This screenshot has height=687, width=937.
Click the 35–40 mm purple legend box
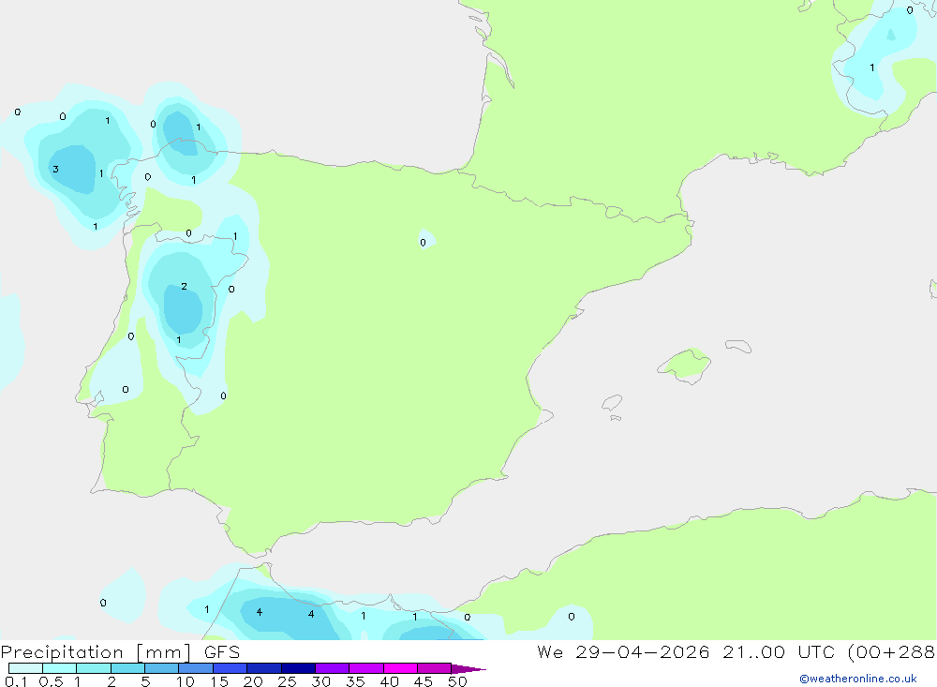[366, 668]
